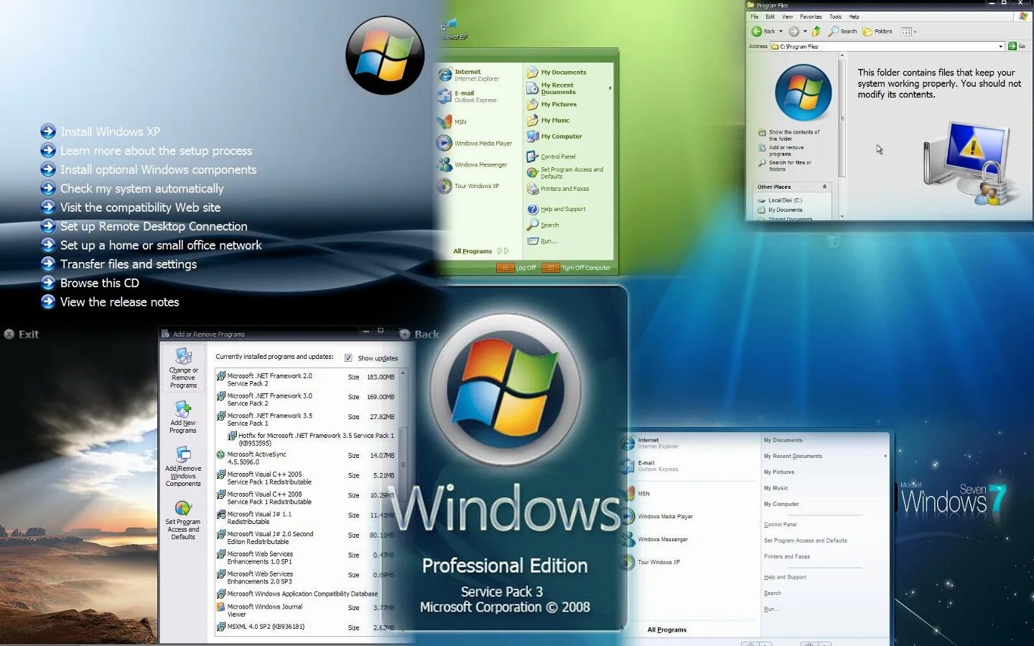Open My Documents in Other Places
Screen dimensions: 1034x646
[780, 210]
